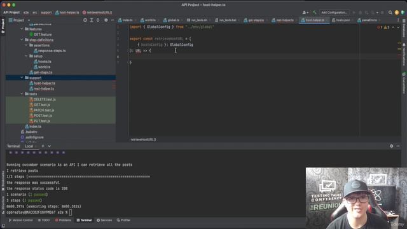Collapse the tests folder
The image size is (407, 229).
pyautogui.click(x=22, y=94)
